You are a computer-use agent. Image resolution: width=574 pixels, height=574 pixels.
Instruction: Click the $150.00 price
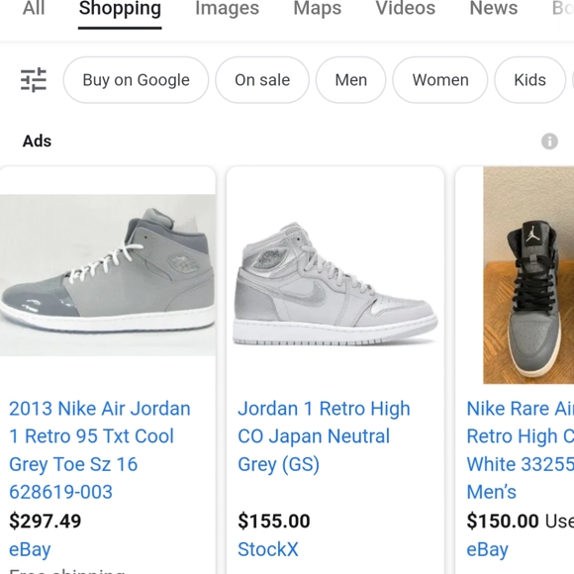pos(503,521)
